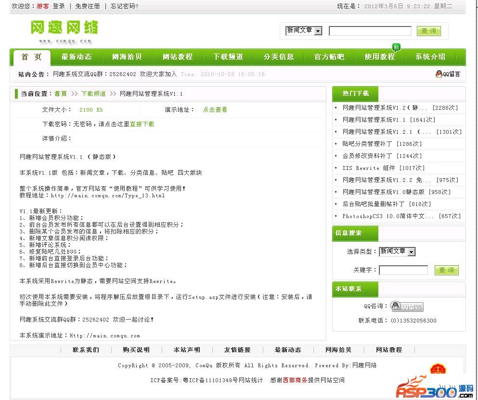The height and width of the screenshot is (400, 478).
Task: Click the notice 网趣系统交流QQ群：25262402
Action: (115, 74)
